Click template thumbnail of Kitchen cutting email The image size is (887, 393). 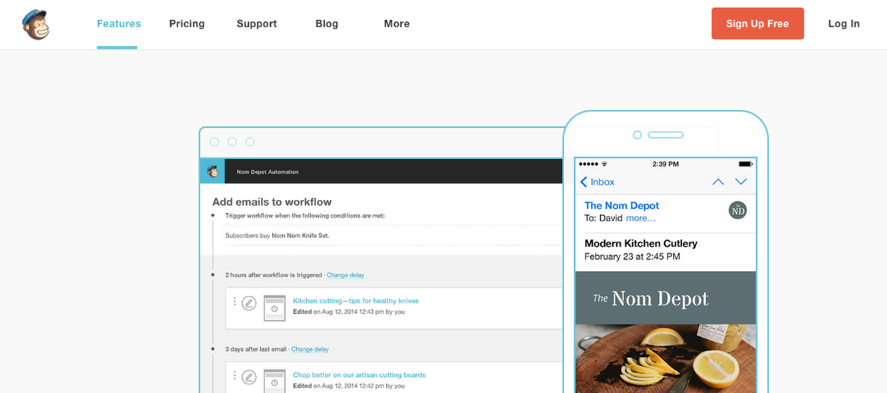(x=274, y=308)
